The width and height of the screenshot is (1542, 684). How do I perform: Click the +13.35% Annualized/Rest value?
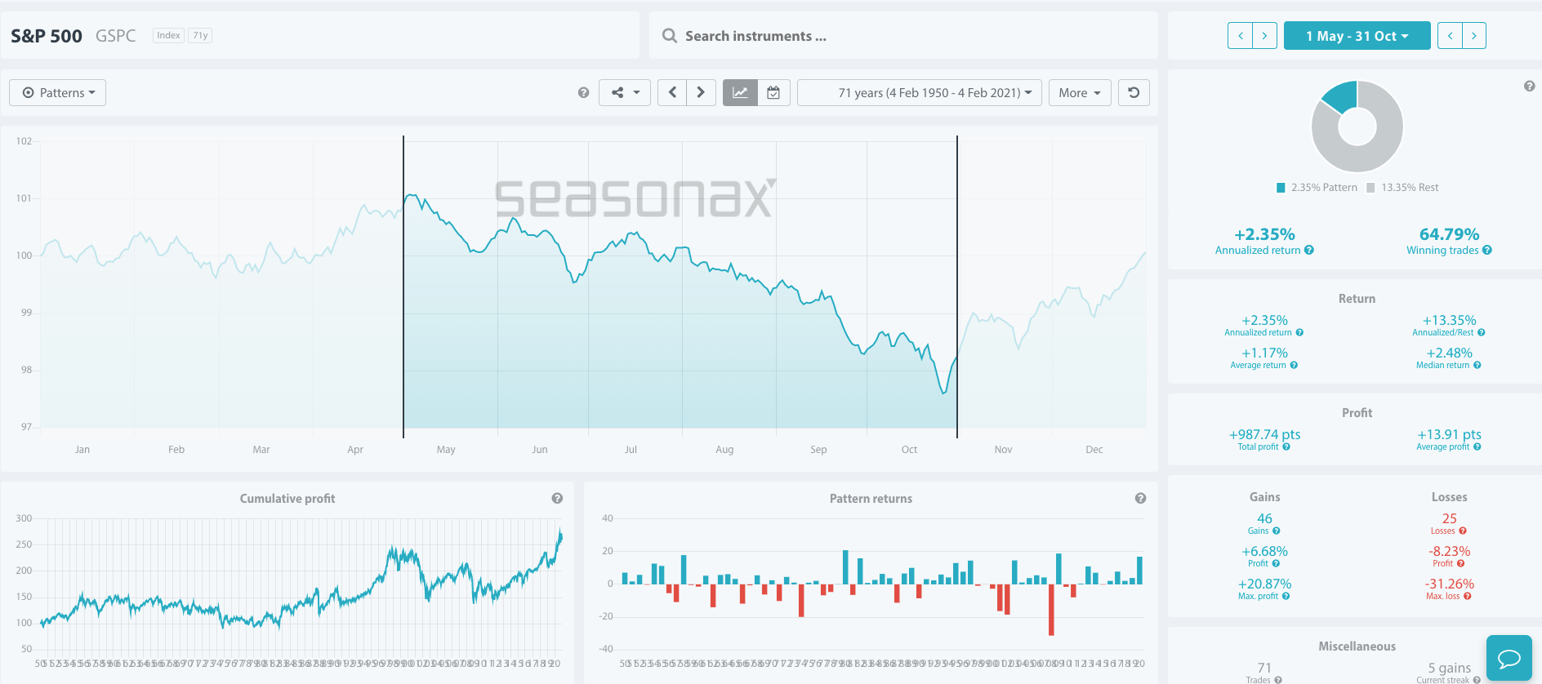(x=1449, y=320)
